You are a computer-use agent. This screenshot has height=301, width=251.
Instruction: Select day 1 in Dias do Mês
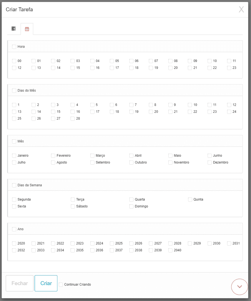coord(14,105)
